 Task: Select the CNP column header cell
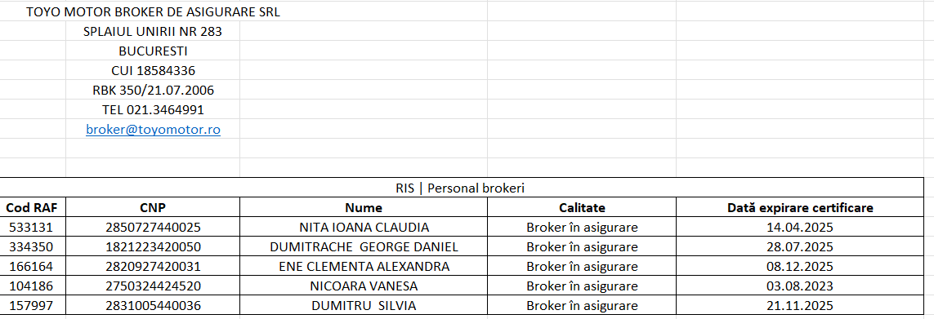coord(153,208)
